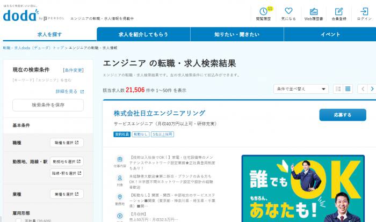The image size is (376, 222).
Task: Open the 誰でもOK job banner image
Action: (303, 188)
